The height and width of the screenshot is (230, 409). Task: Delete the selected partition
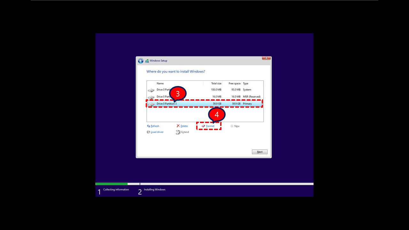pyautogui.click(x=182, y=126)
